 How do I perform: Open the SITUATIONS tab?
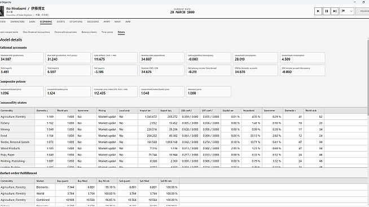(x=76, y=21)
